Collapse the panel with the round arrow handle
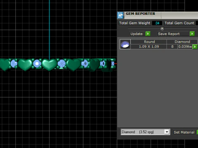Viewport: 198px width, 148px height. (x=162, y=28)
